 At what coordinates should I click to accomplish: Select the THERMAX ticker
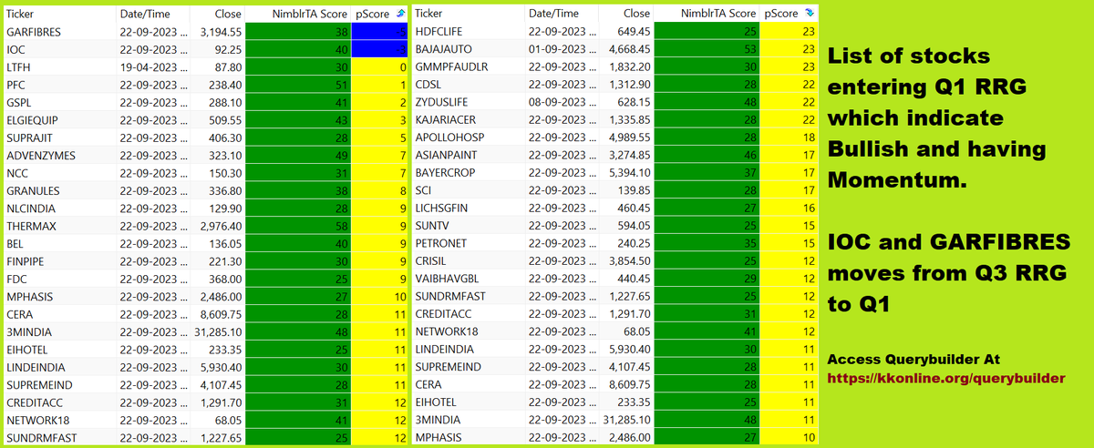[31, 226]
